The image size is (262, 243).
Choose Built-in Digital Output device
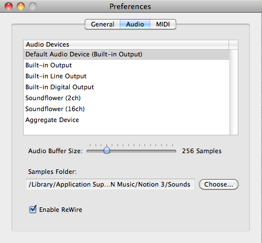pos(126,87)
